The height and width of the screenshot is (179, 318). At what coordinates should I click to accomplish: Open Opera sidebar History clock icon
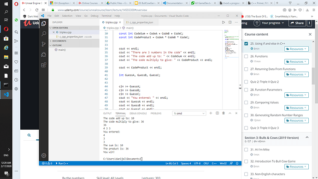pyautogui.click(x=16, y=80)
